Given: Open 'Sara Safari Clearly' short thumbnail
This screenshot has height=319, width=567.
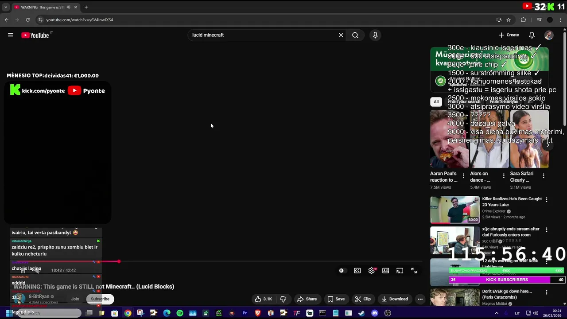Looking at the screenshot, I should click(x=529, y=139).
